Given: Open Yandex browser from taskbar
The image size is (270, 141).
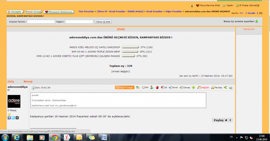Looking at the screenshot, I should point(67,138).
